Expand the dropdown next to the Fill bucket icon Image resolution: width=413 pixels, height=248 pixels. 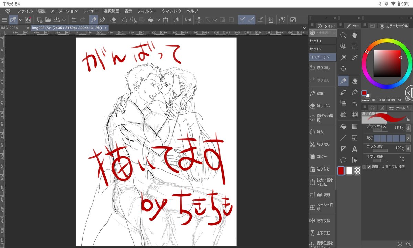[158, 20]
